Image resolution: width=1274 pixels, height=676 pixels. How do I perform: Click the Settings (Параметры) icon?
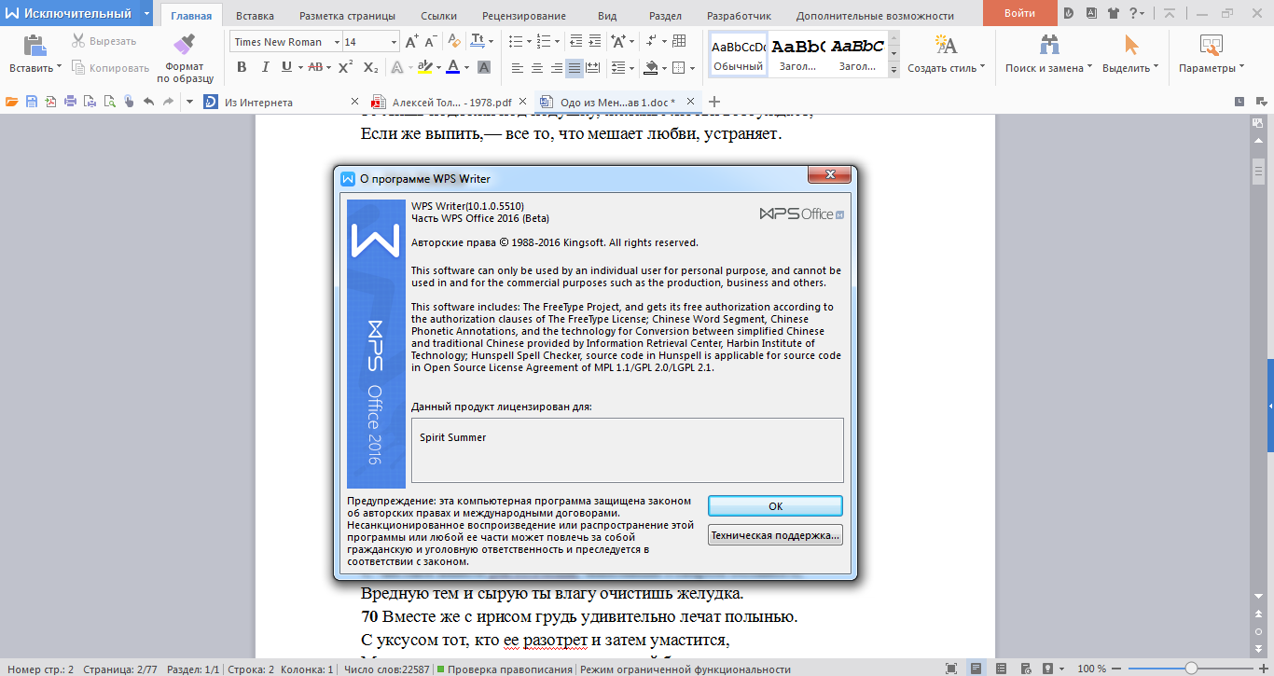coord(1211,45)
